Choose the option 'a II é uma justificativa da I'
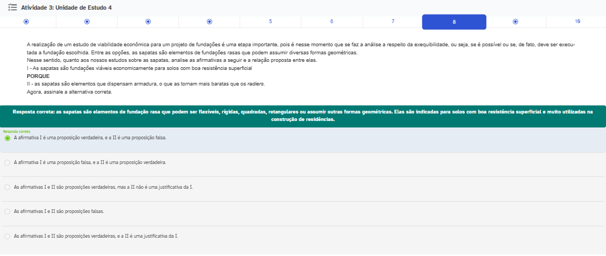The width and height of the screenshot is (606, 256). (8, 236)
